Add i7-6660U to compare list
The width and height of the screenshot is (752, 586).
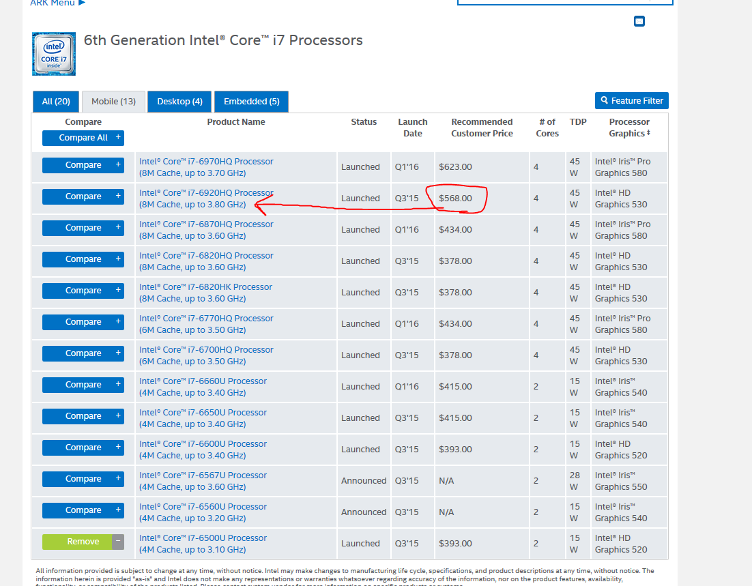pyautogui.click(x=83, y=385)
